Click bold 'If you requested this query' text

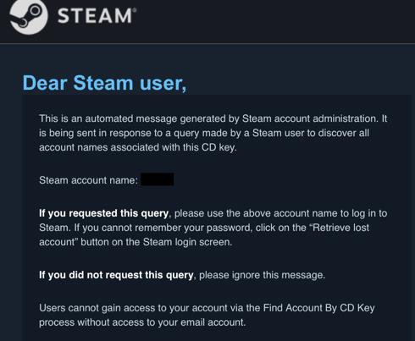(x=103, y=213)
